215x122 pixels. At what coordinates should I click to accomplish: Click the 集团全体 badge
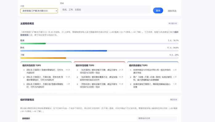[x=173, y=100]
